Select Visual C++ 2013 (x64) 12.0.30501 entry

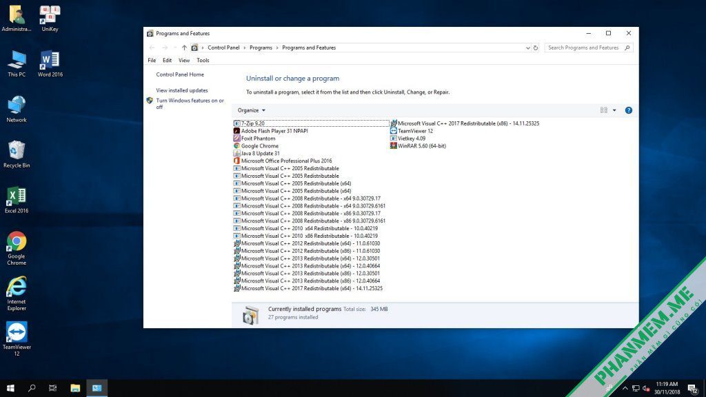[x=307, y=258]
